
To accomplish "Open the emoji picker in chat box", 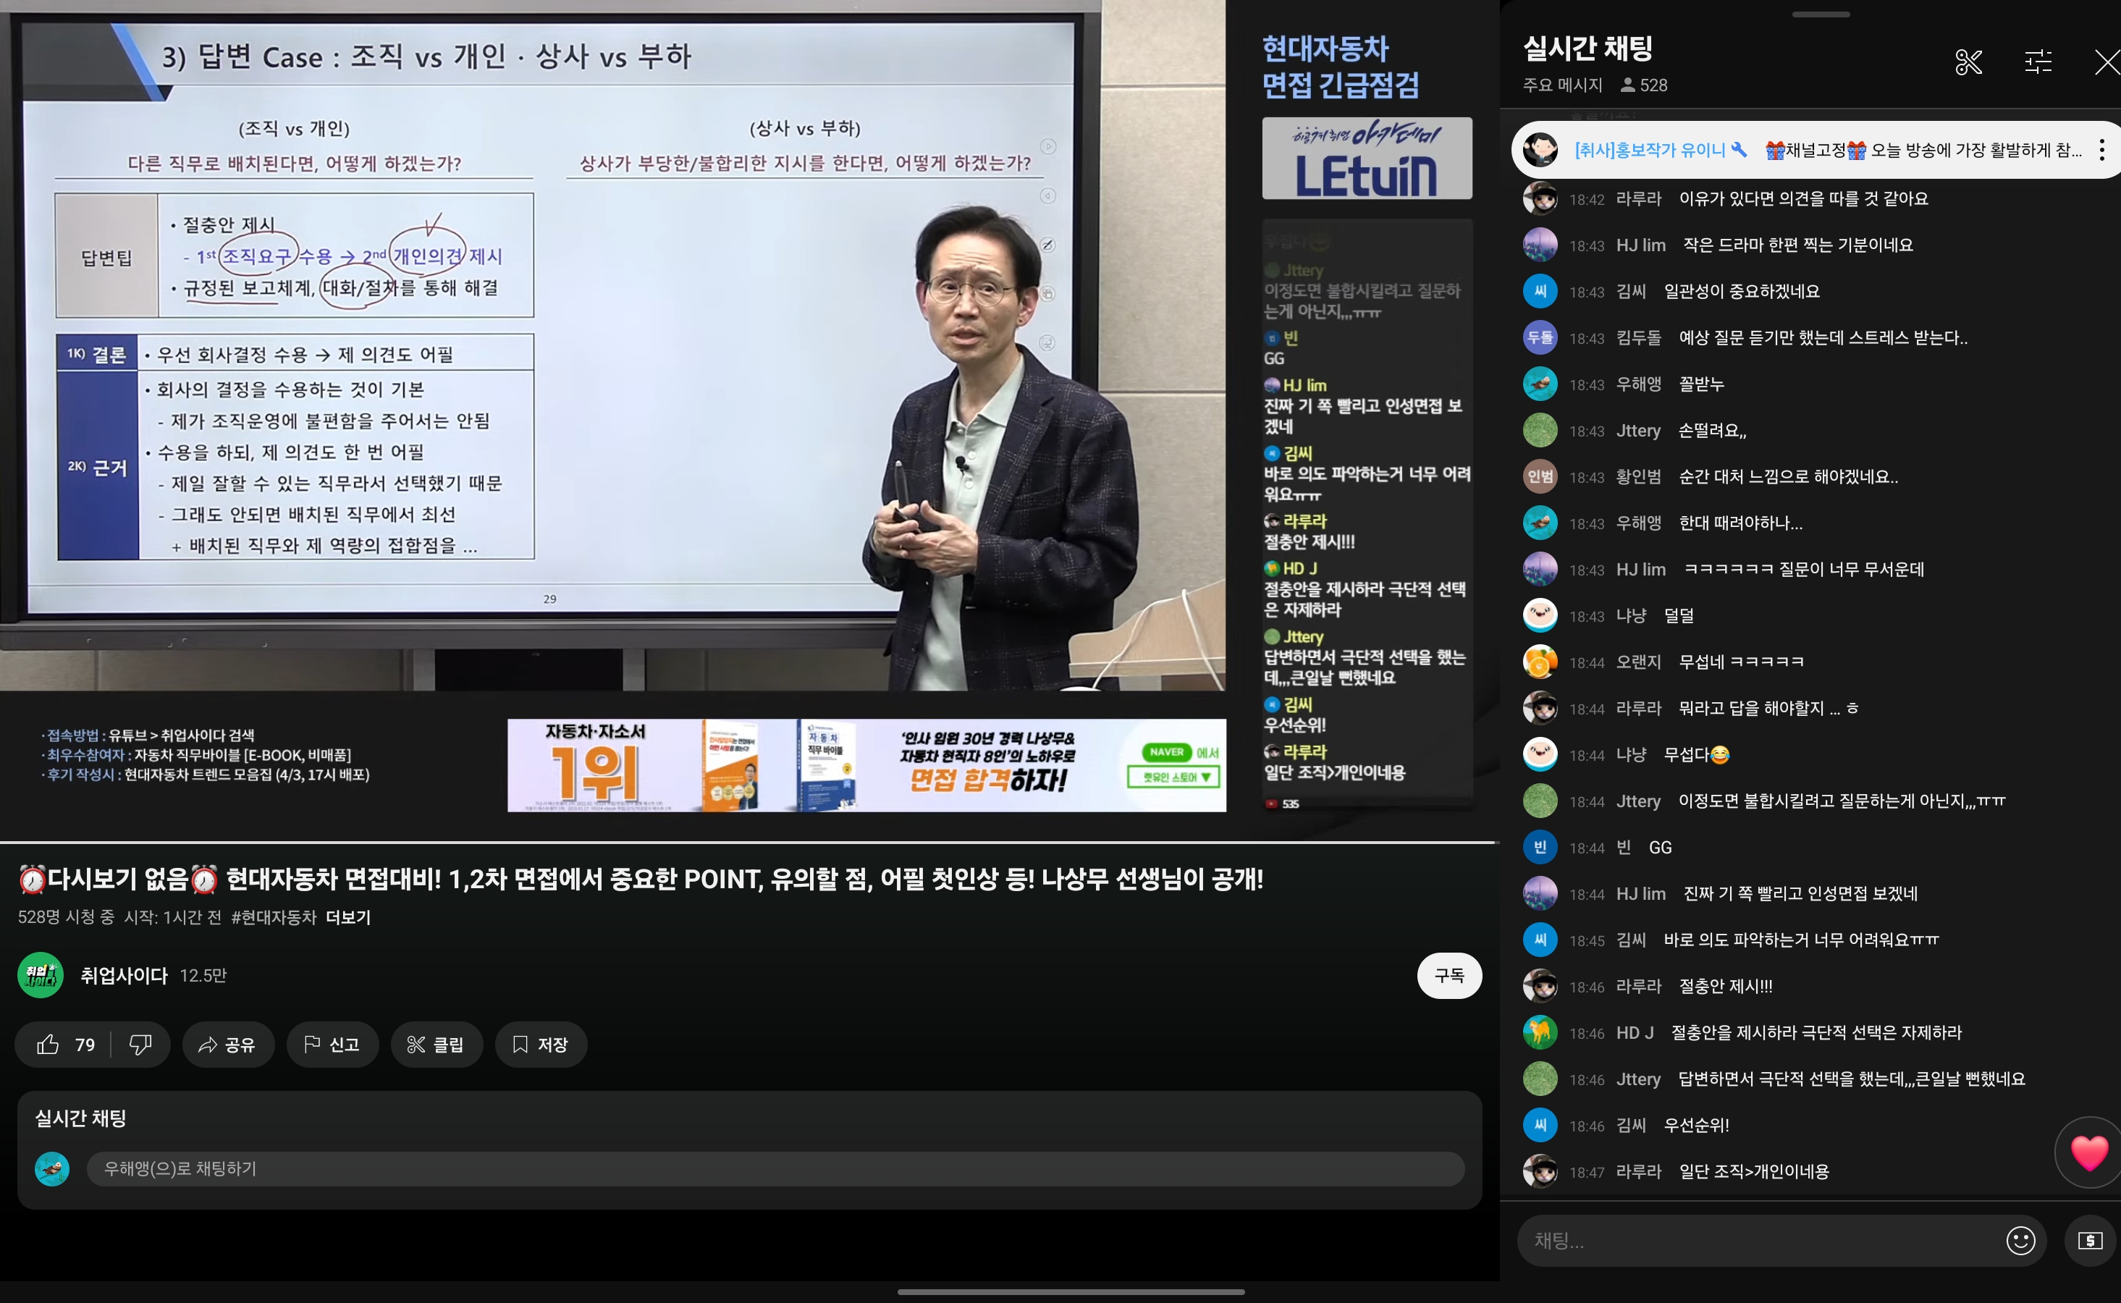I will 2020,1240.
